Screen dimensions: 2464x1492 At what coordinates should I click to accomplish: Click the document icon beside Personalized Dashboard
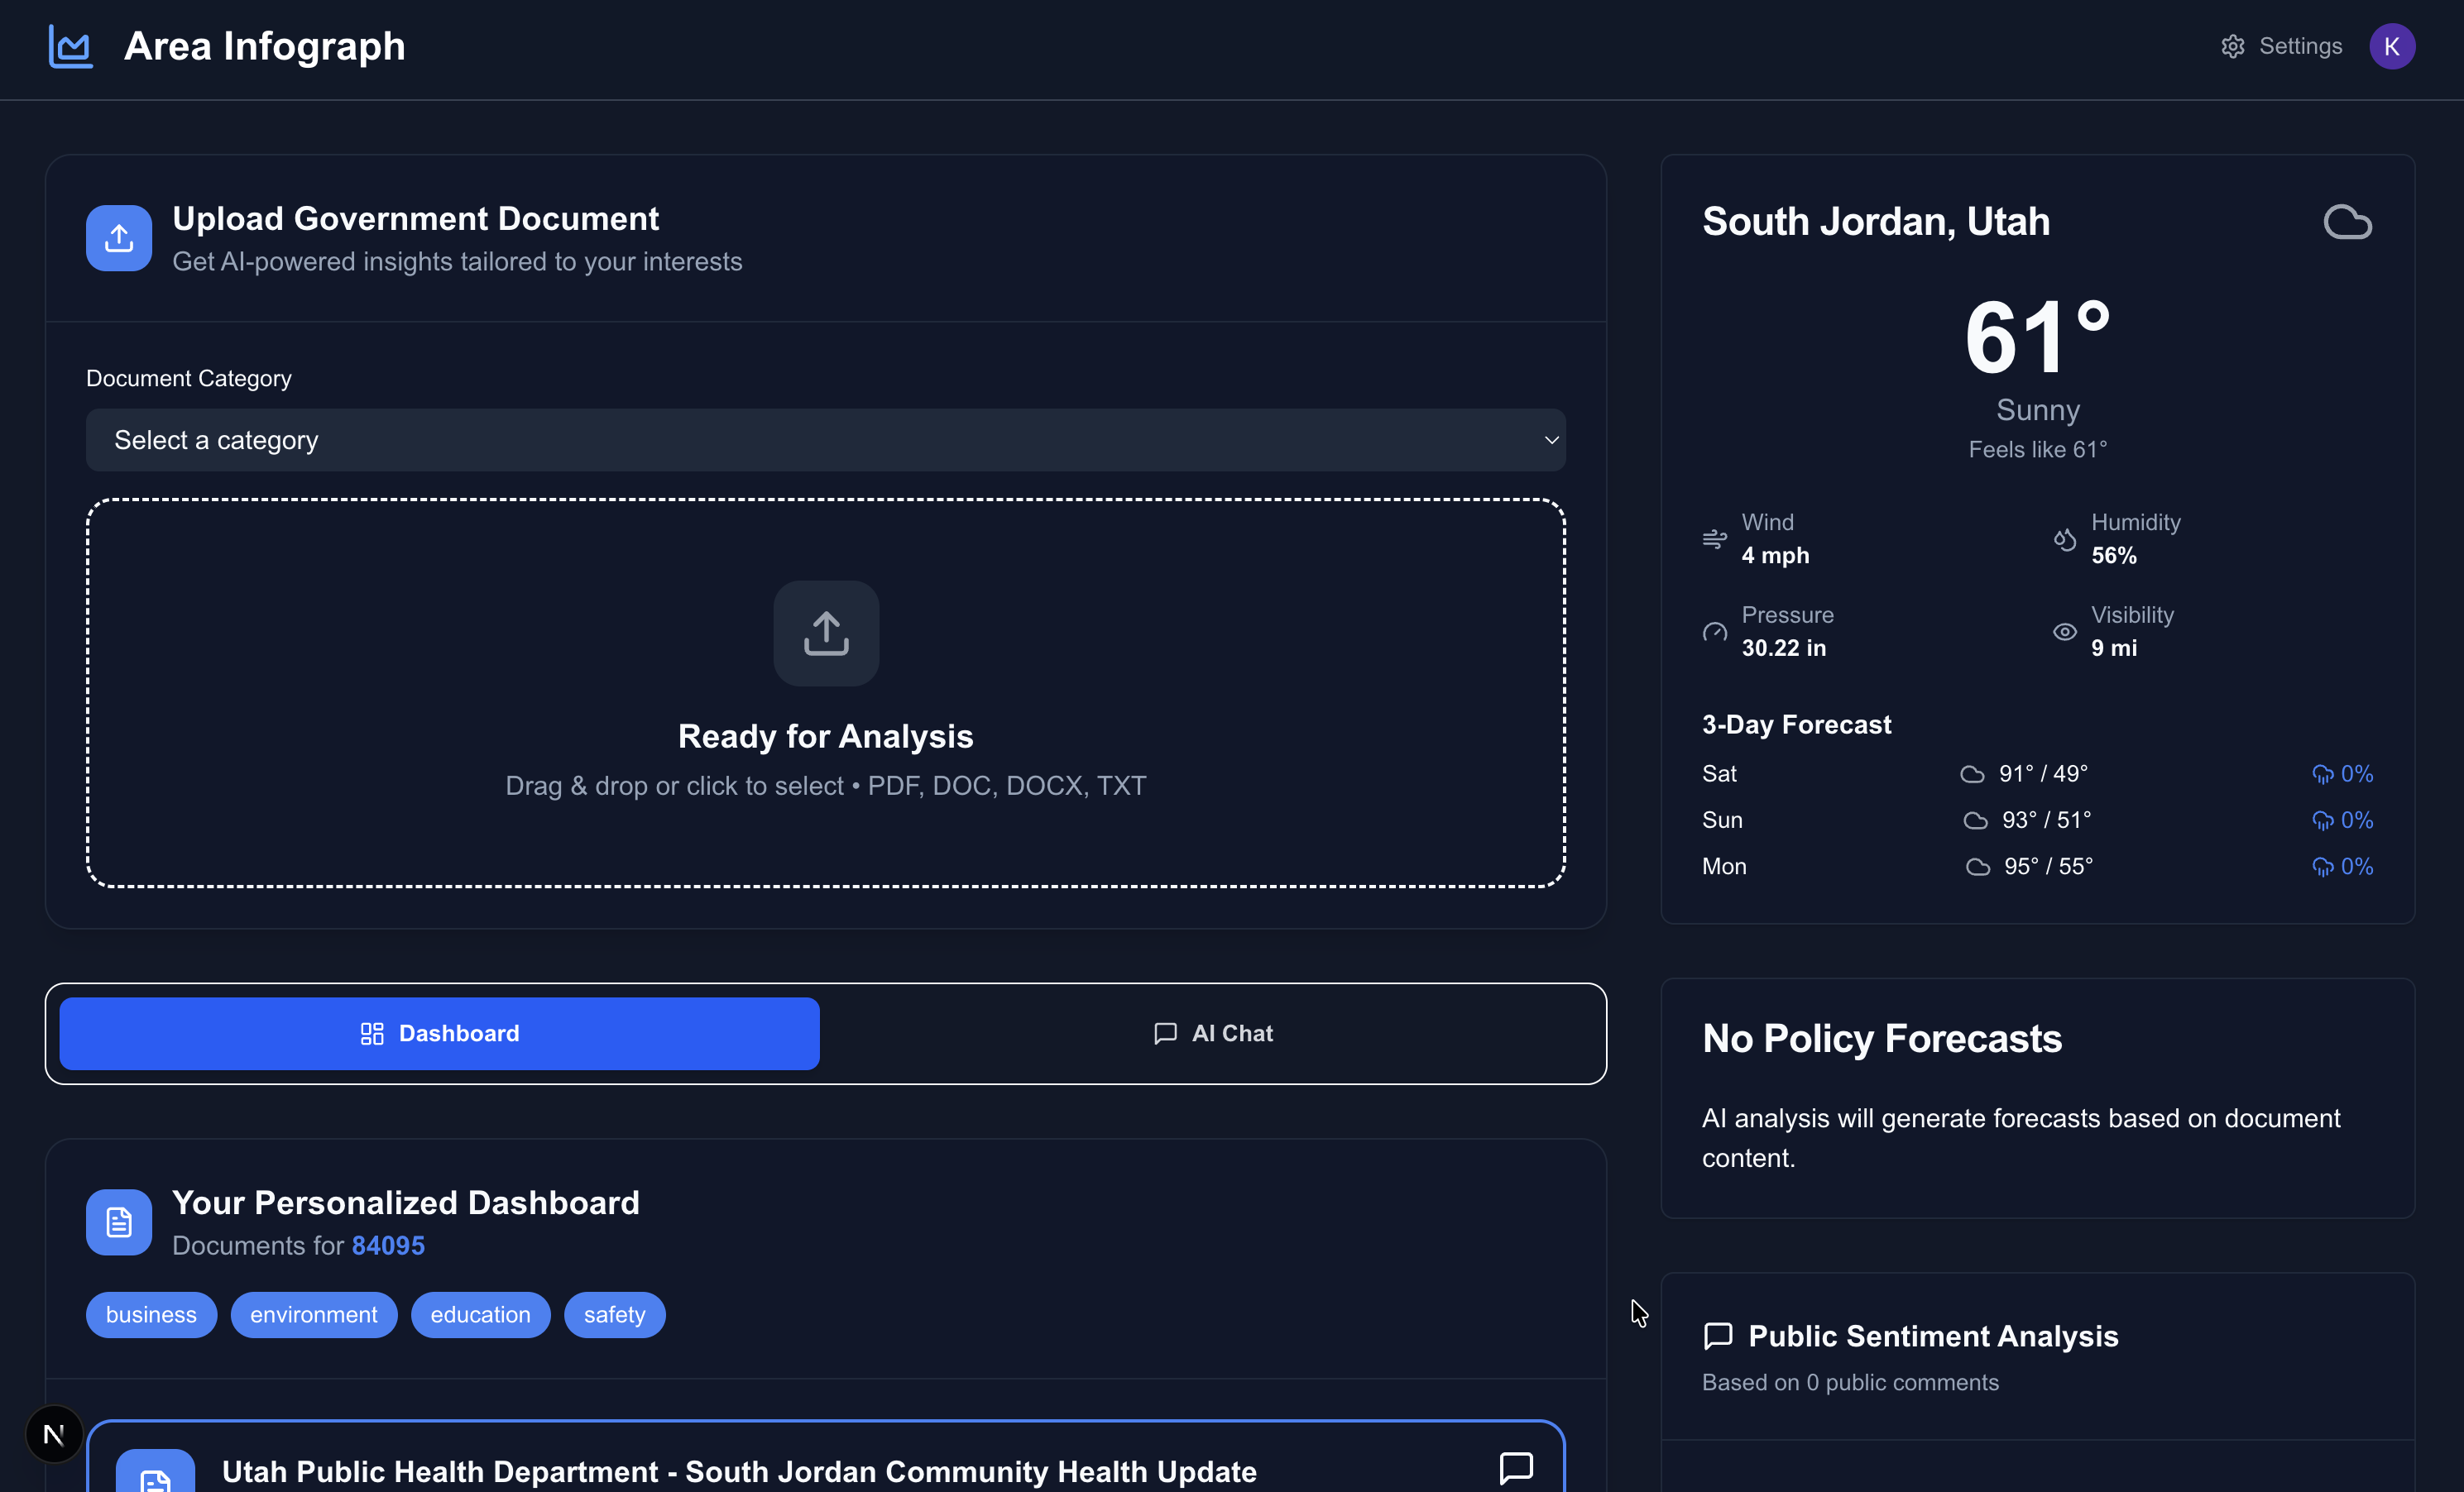tap(119, 1222)
